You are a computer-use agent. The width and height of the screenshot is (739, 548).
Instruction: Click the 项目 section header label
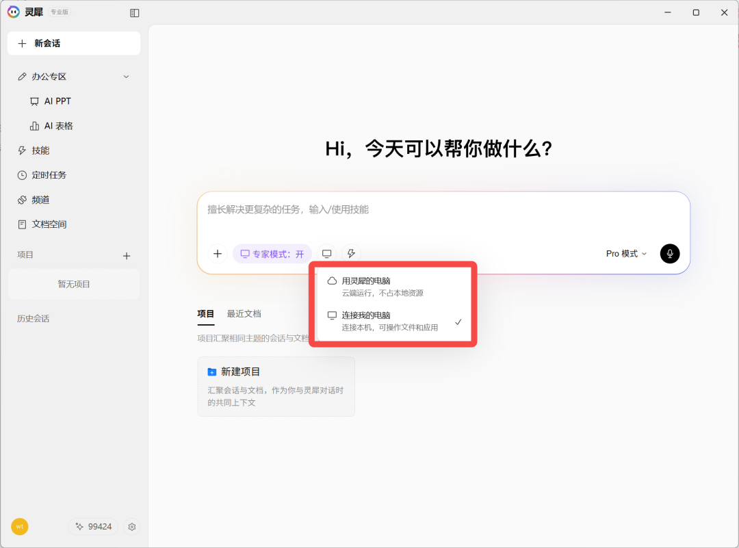[x=25, y=255]
